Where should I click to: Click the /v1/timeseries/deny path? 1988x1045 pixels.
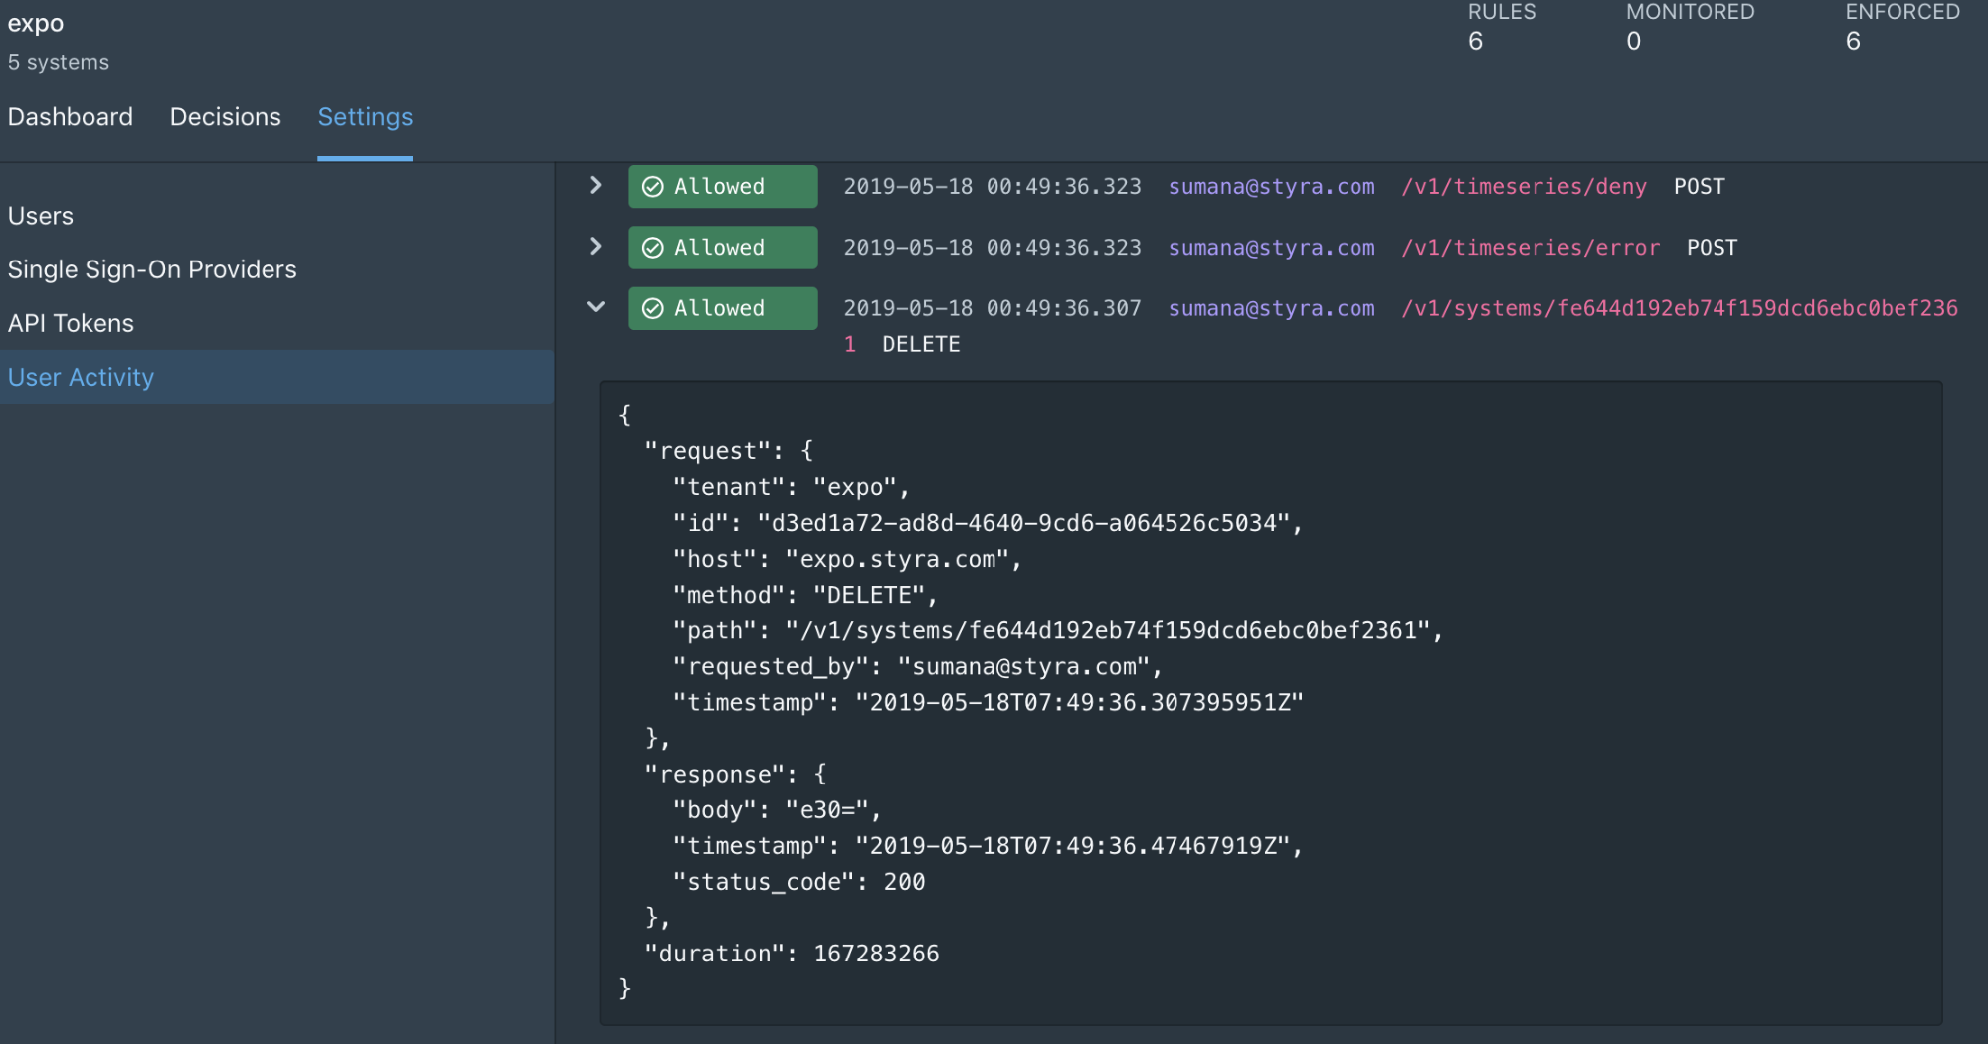point(1524,187)
